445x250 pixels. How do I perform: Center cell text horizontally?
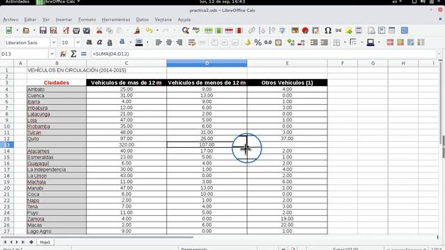(x=169, y=42)
